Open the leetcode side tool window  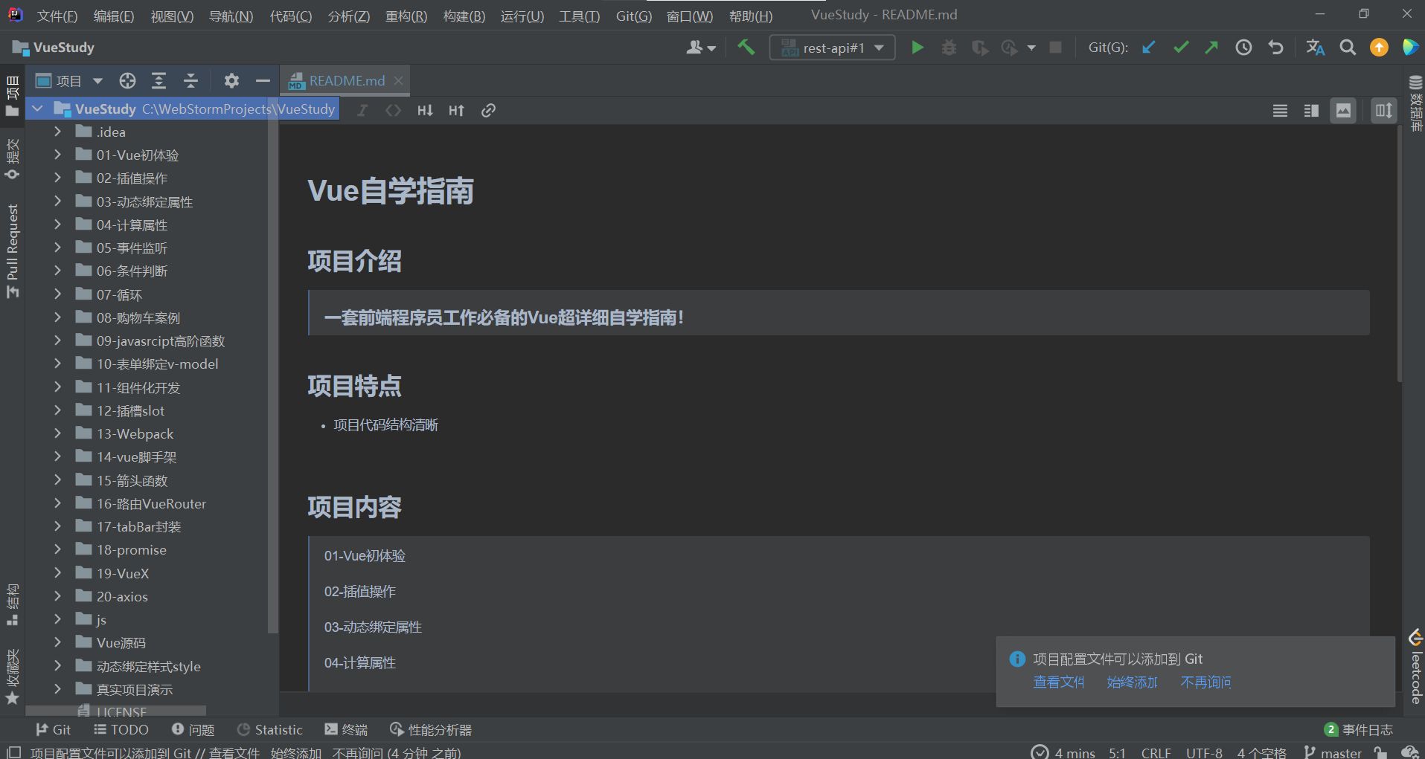(1416, 668)
